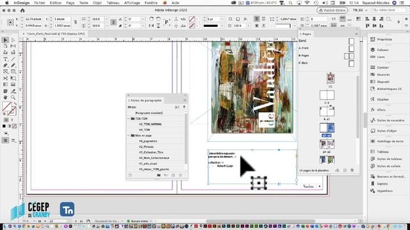Click the stroke swatch in toolbox
The width and height of the screenshot is (410, 230).
12,111
